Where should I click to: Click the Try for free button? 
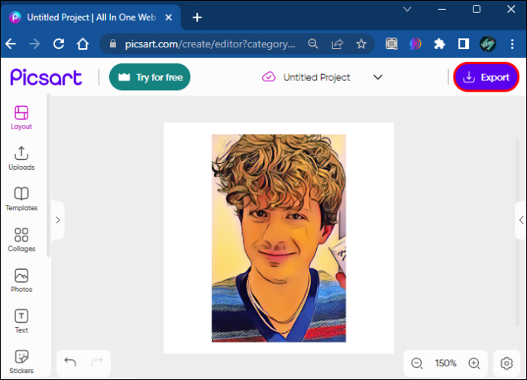click(150, 77)
